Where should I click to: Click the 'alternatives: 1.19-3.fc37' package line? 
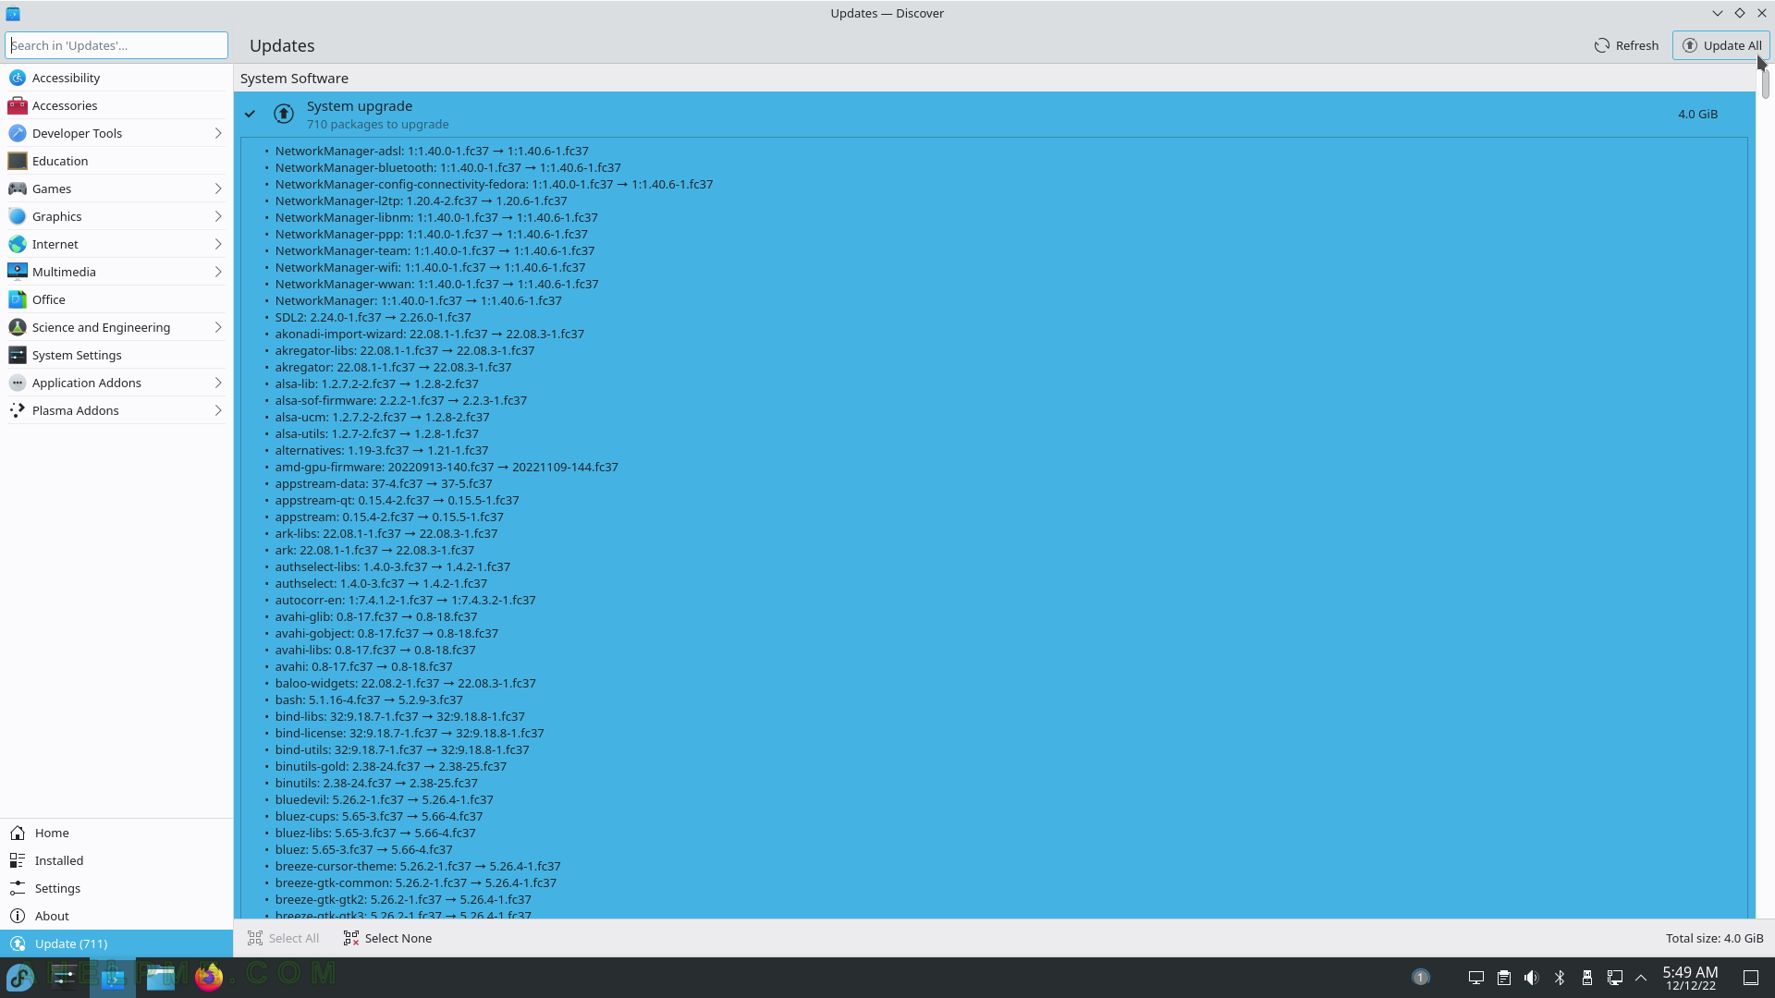tap(381, 450)
